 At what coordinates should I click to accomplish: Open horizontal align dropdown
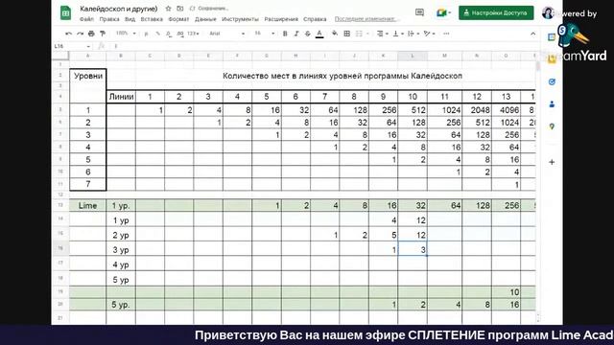point(382,34)
